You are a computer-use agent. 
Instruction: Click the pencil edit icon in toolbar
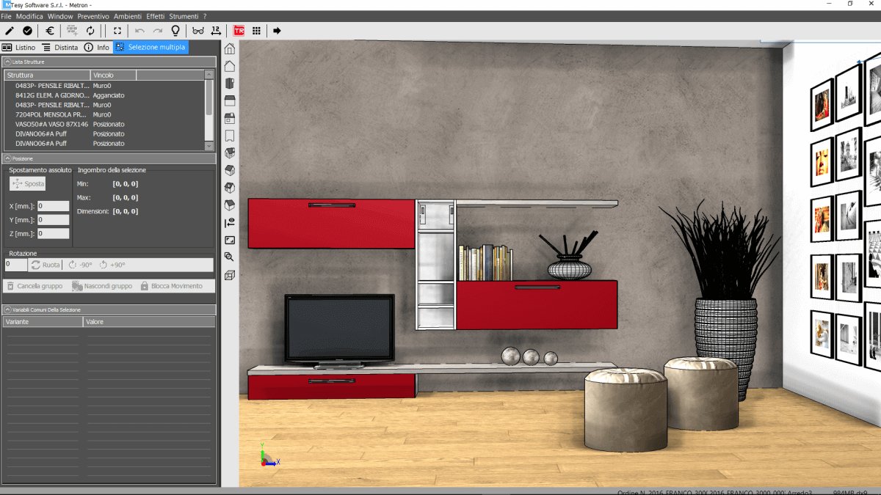click(10, 31)
